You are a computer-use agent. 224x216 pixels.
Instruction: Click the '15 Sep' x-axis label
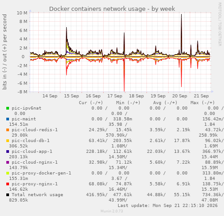72,96
